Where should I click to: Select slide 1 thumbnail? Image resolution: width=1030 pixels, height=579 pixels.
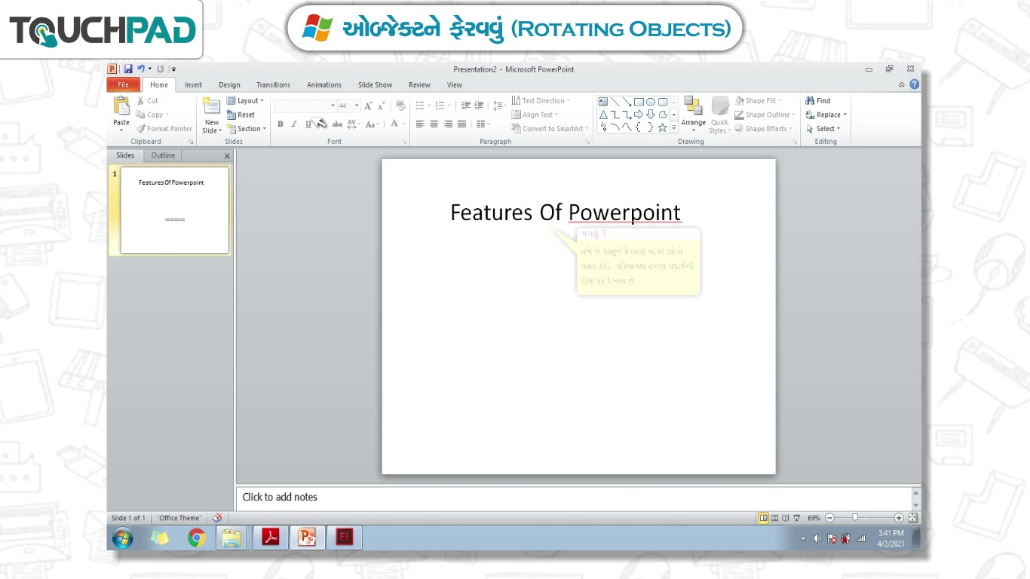click(x=174, y=210)
